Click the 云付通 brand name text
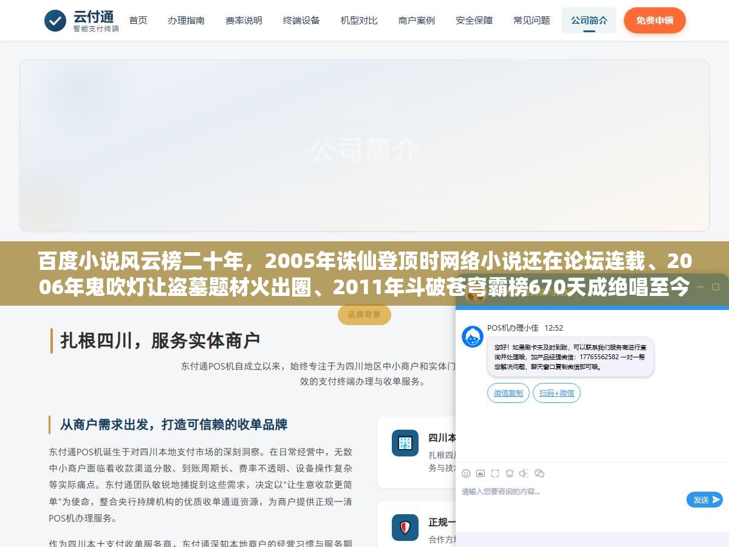 point(94,16)
